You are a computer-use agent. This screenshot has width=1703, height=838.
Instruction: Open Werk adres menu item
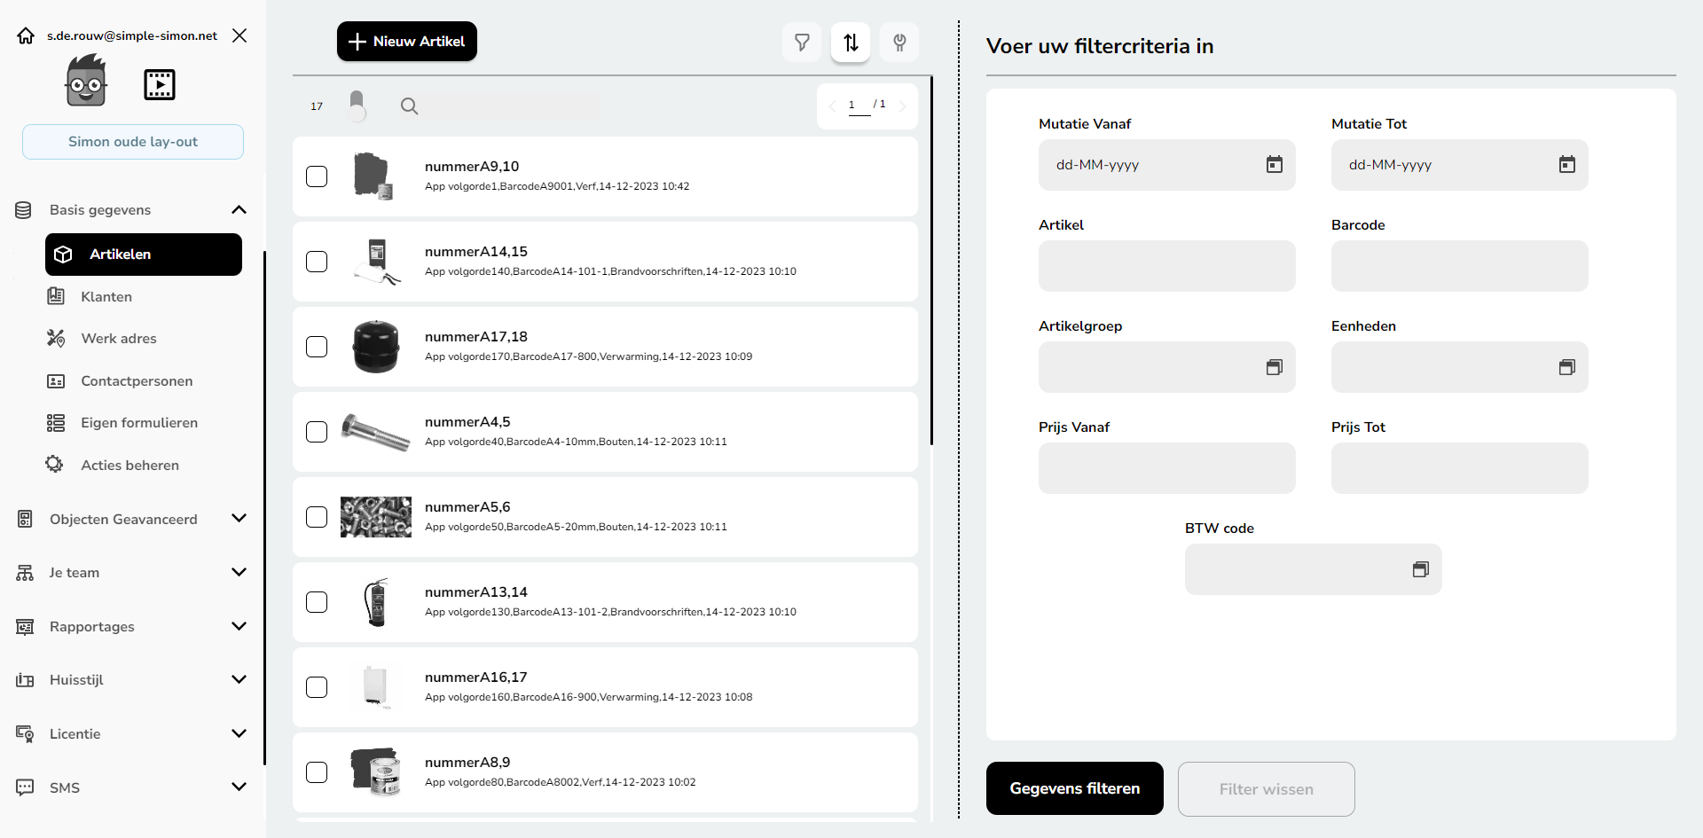[x=119, y=338]
